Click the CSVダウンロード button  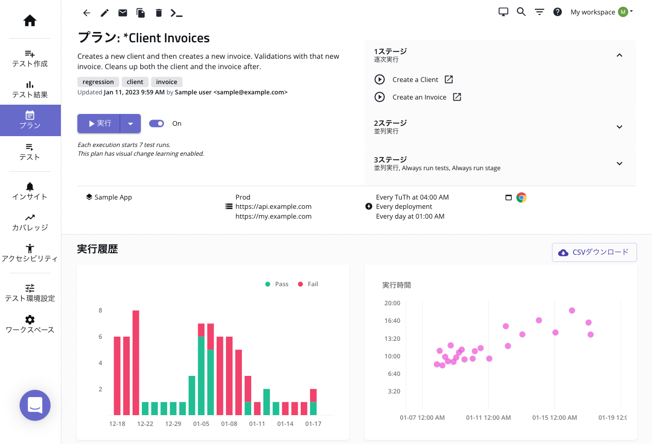pyautogui.click(x=594, y=252)
